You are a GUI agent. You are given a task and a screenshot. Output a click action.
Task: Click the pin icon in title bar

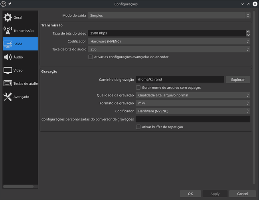pyautogui.click(x=10, y=4)
